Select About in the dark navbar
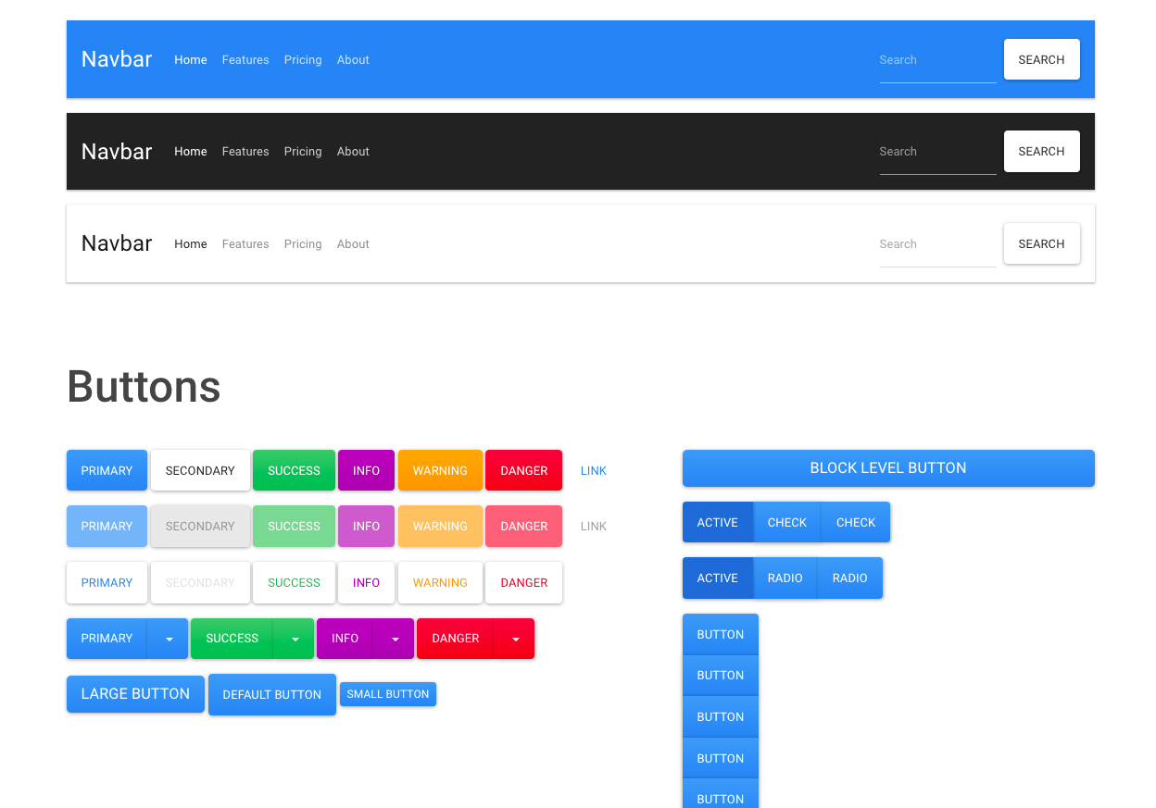The width and height of the screenshot is (1156, 808). coord(353,151)
